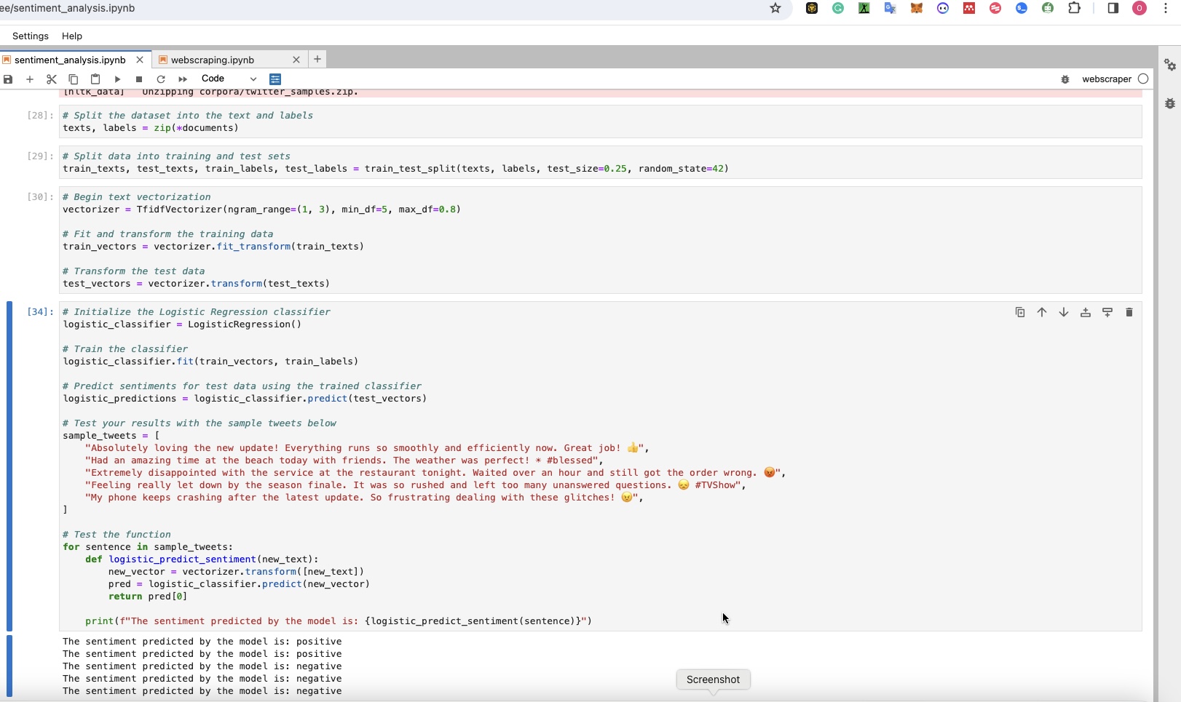Place cursor on train_test_split code line
This screenshot has width=1181, height=702.
[395, 169]
